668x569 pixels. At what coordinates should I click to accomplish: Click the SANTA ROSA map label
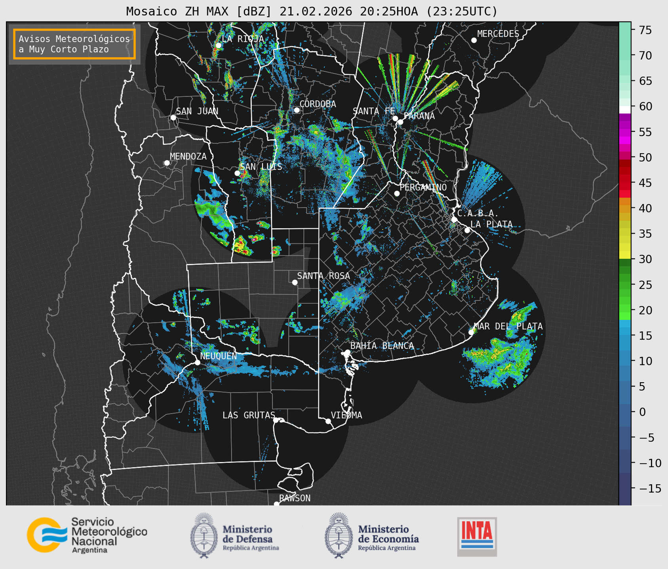coord(324,276)
